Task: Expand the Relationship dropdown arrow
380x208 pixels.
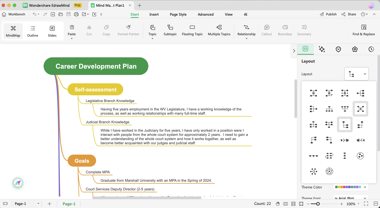Action: (x=246, y=39)
